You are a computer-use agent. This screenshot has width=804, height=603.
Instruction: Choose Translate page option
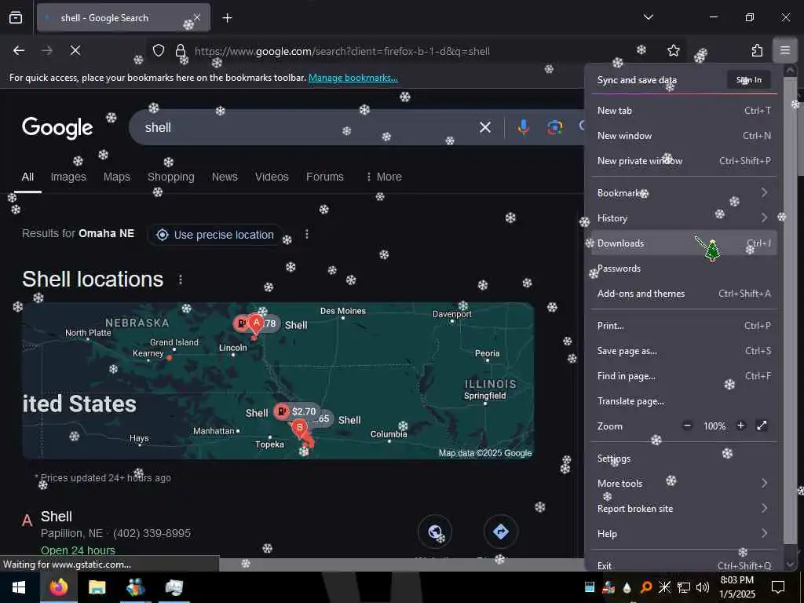[684, 401]
